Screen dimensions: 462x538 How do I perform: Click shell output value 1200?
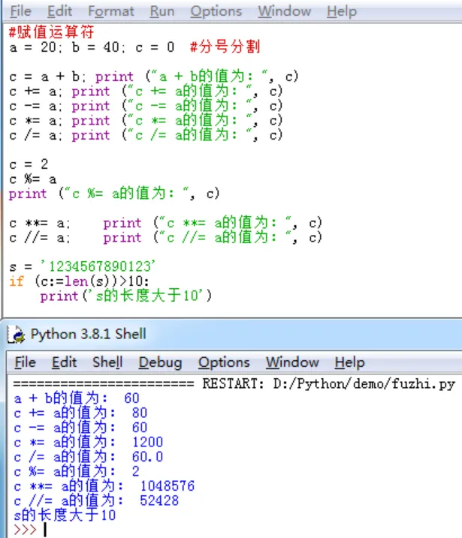(147, 442)
